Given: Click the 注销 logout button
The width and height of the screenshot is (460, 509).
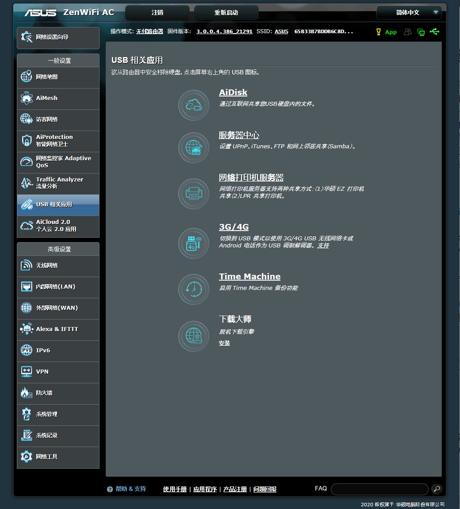Looking at the screenshot, I should point(157,13).
